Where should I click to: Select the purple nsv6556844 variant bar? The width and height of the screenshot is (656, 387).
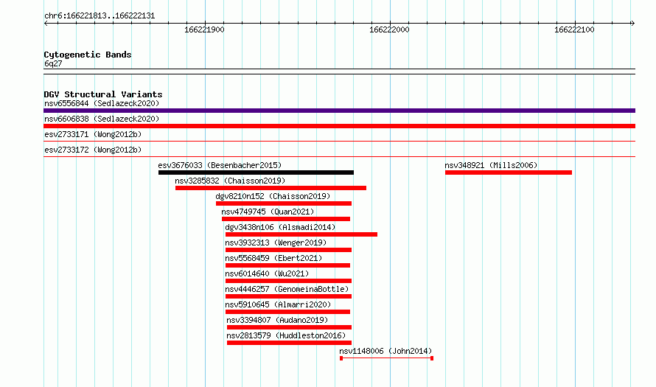[339, 111]
